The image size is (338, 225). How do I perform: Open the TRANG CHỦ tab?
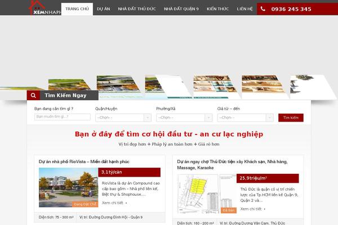coord(77,9)
